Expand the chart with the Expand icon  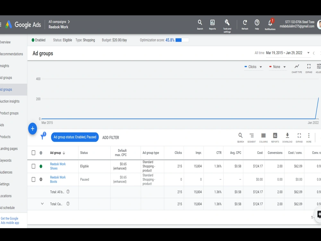309,68
